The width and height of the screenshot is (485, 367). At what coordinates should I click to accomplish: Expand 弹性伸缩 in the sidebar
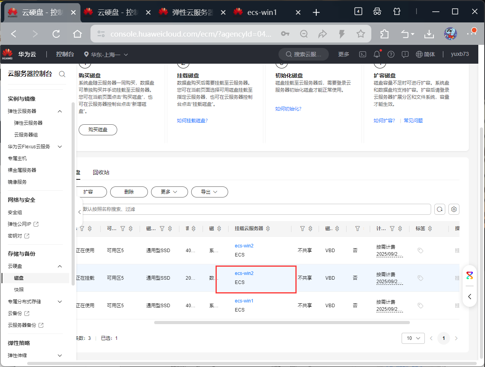60,356
